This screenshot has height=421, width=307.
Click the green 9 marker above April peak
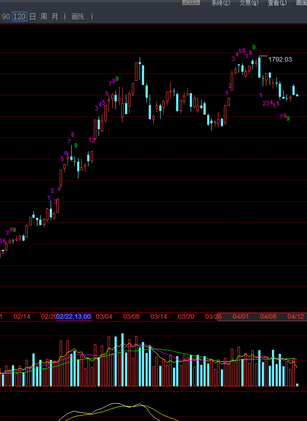pyautogui.click(x=254, y=47)
